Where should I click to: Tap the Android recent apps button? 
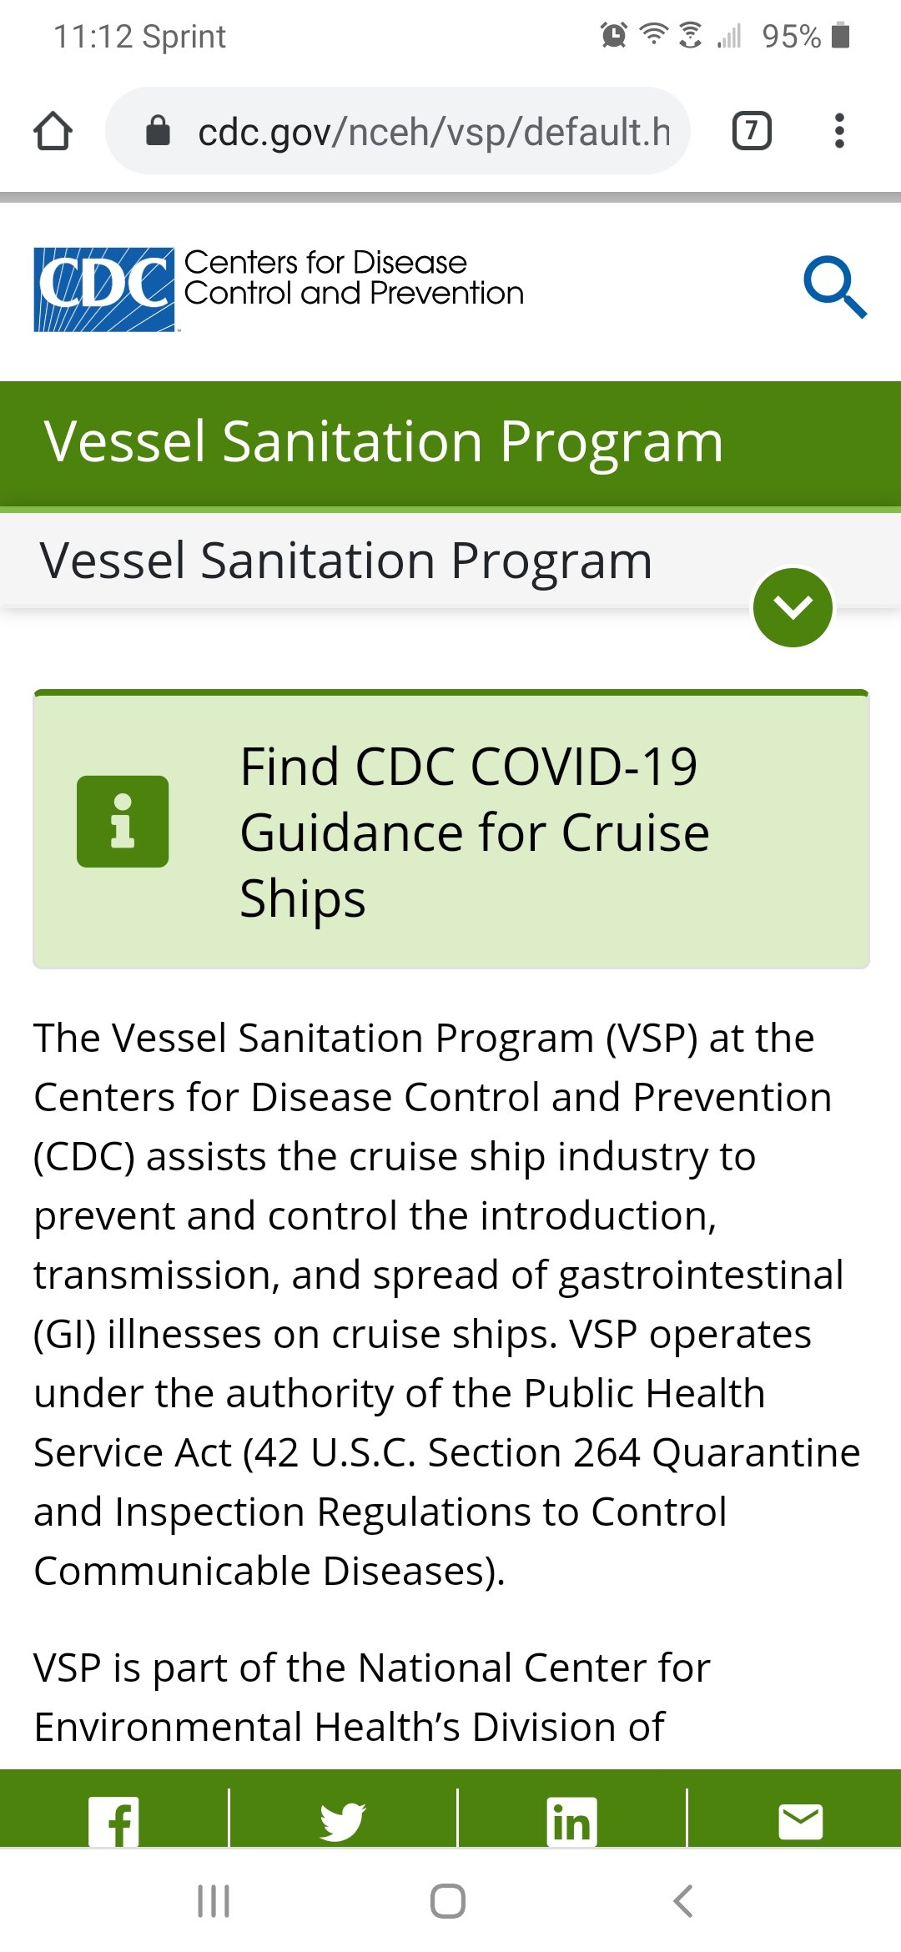point(214,1901)
